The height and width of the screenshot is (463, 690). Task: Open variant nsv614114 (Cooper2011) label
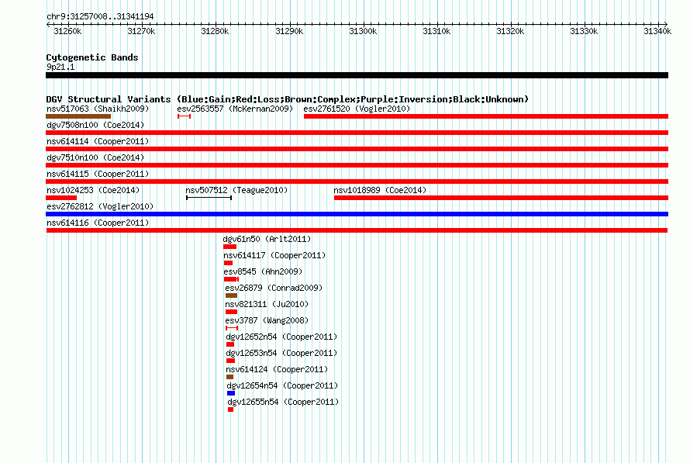98,141
